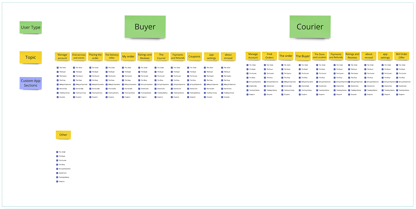Toggle "Tracking History" under My order
The height and width of the screenshot is (209, 416).
click(x=123, y=93)
